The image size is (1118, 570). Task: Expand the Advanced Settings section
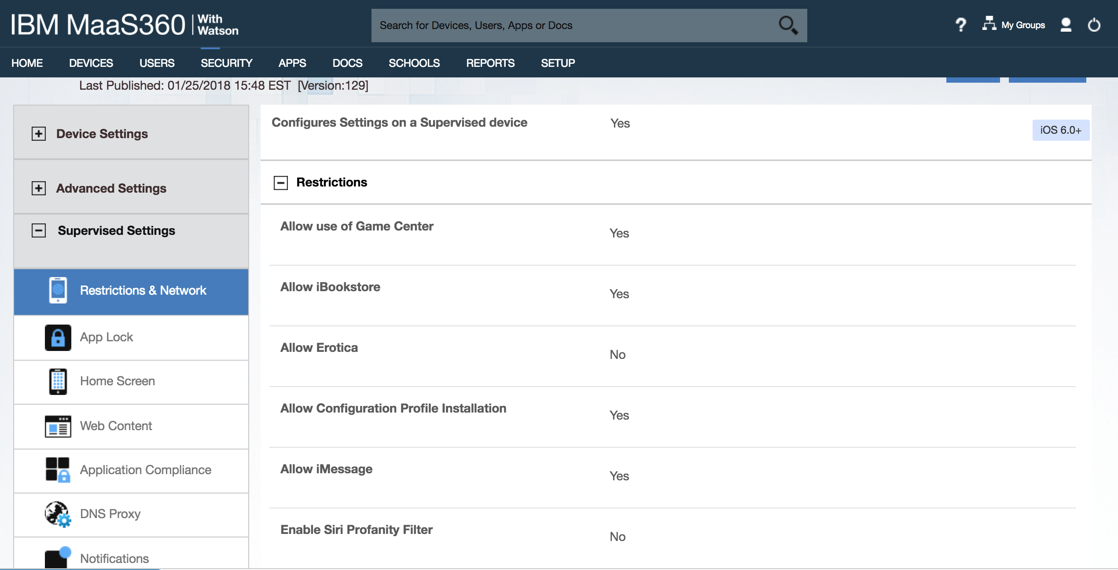click(x=39, y=188)
